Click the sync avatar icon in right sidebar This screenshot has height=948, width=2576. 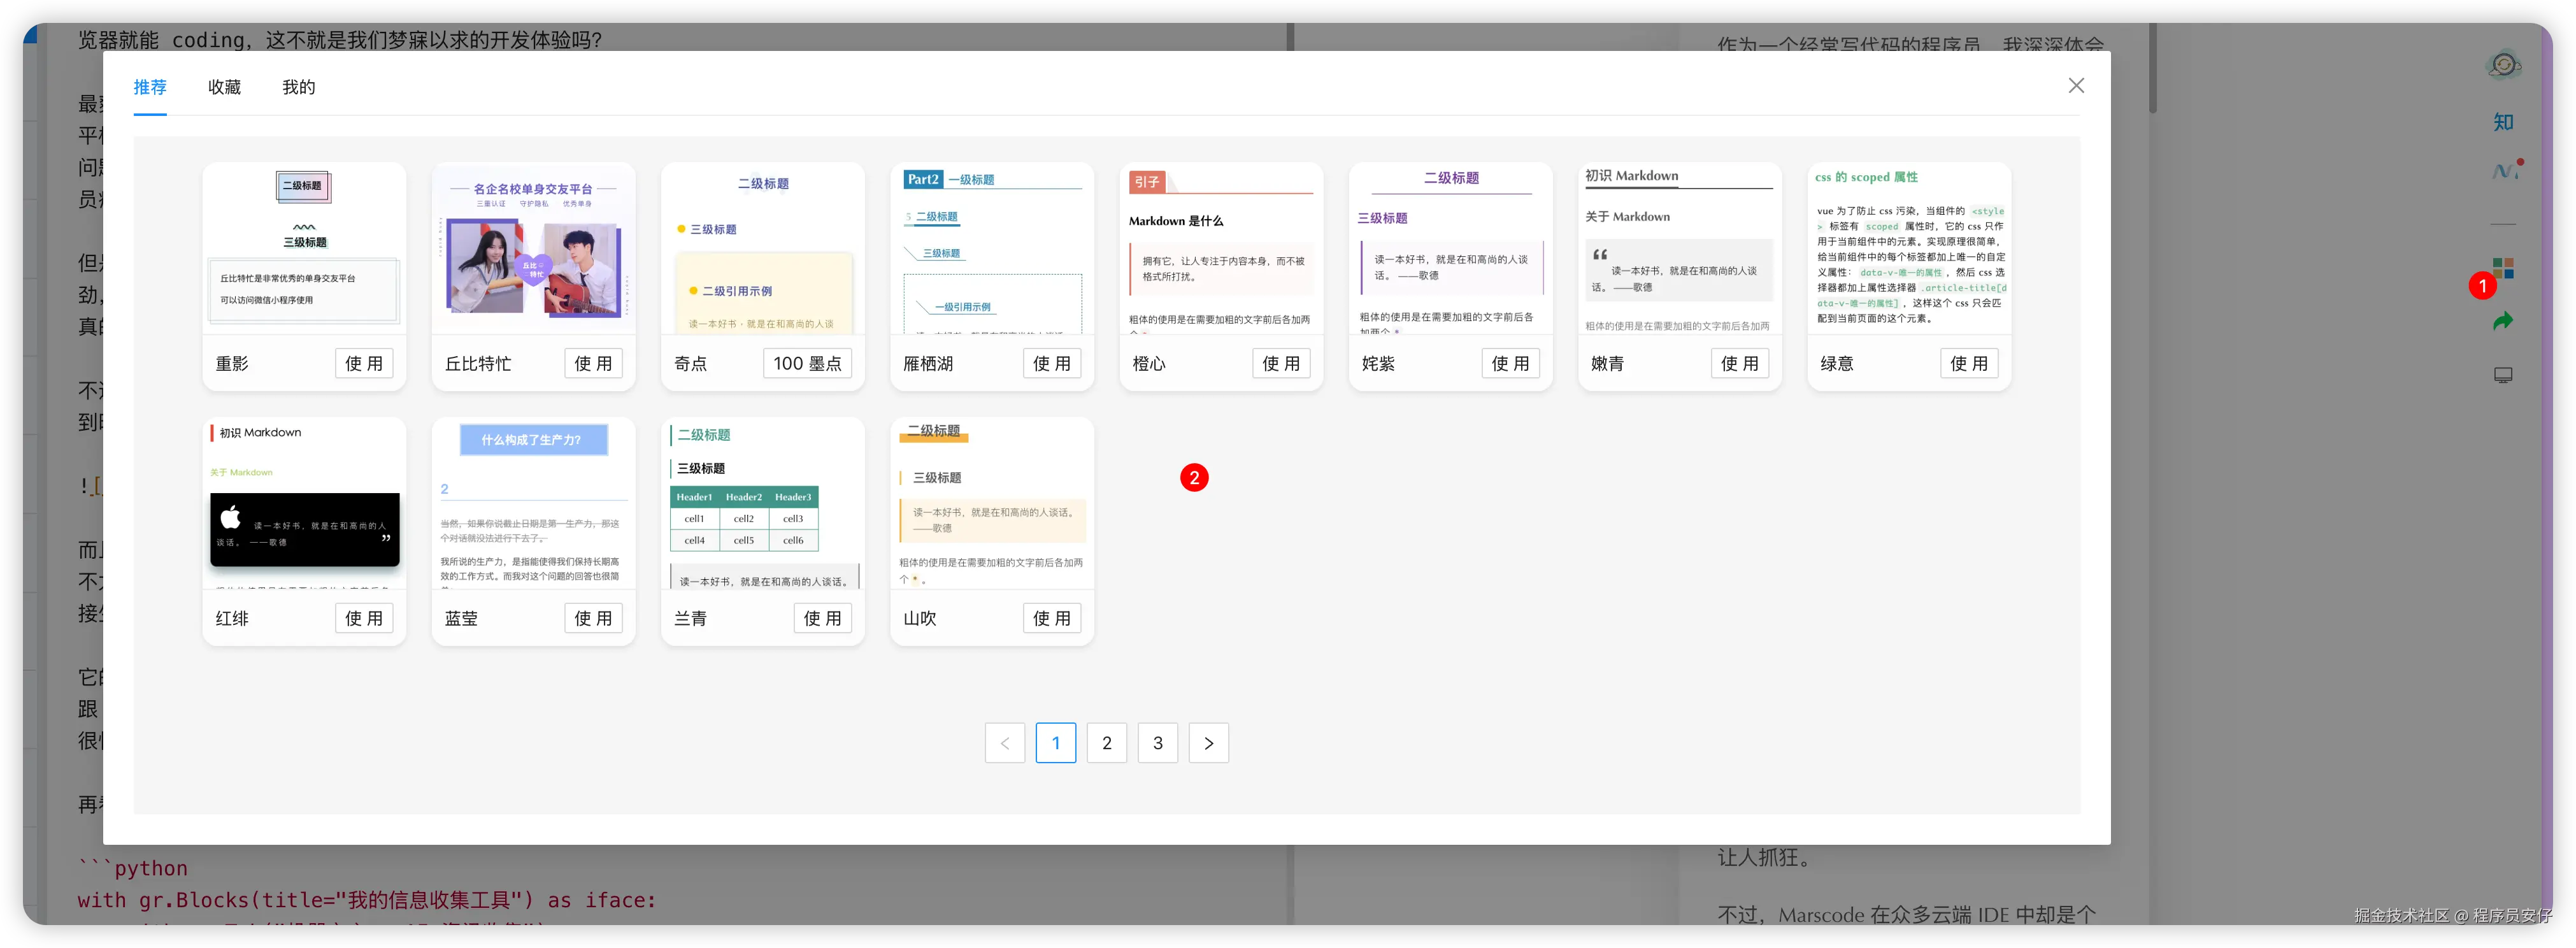tap(2503, 66)
